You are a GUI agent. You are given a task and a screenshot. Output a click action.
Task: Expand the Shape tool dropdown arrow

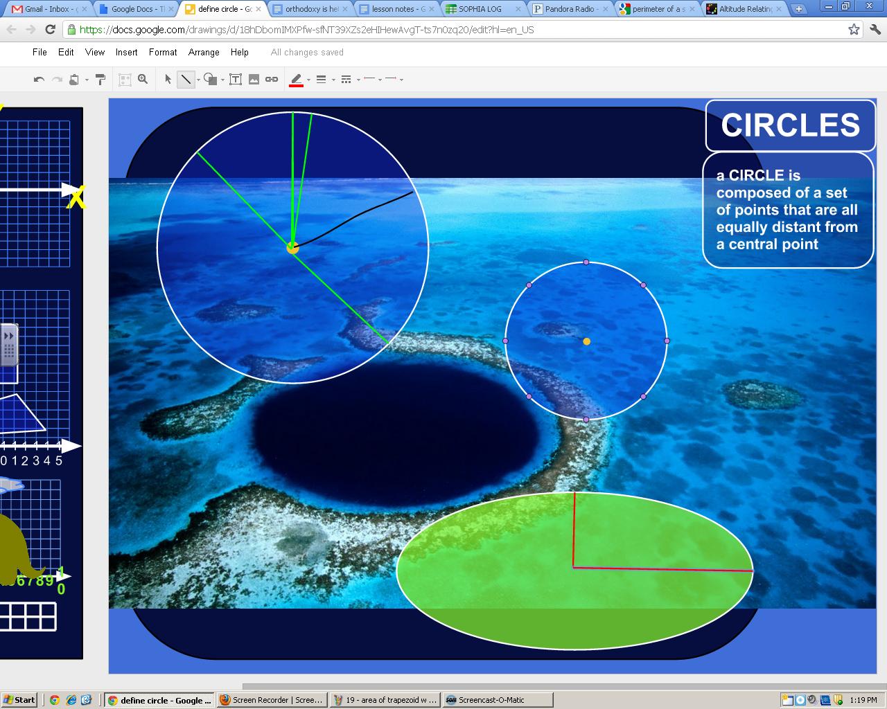222,80
